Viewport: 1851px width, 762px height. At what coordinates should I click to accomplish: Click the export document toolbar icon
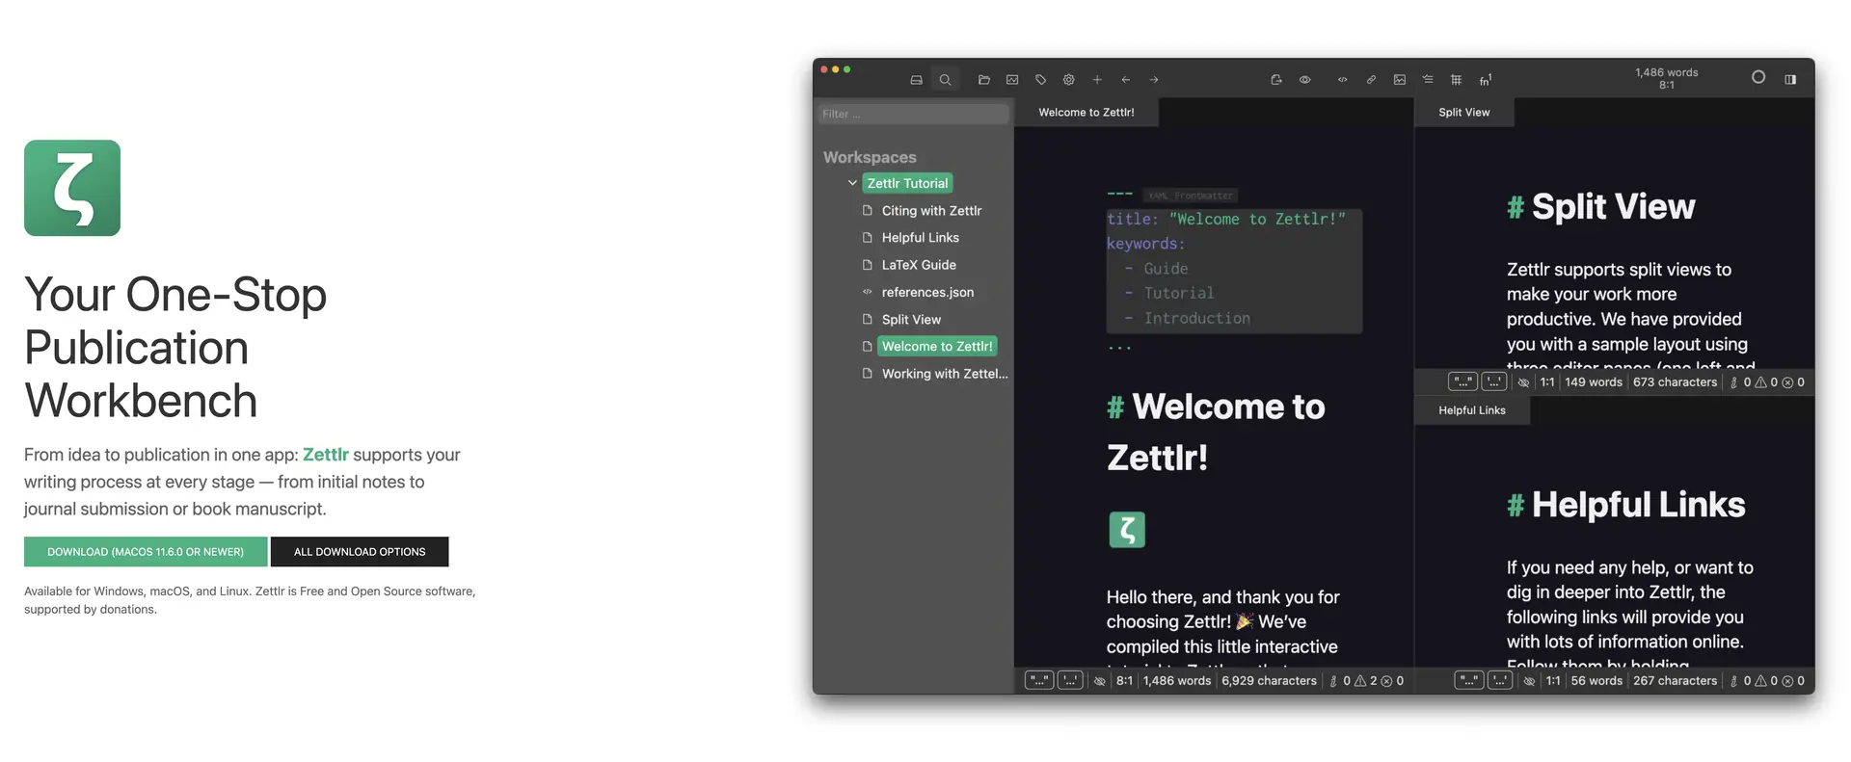point(1275,80)
